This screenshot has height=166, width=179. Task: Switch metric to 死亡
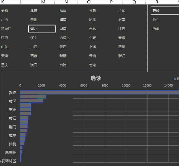[x=156, y=20]
